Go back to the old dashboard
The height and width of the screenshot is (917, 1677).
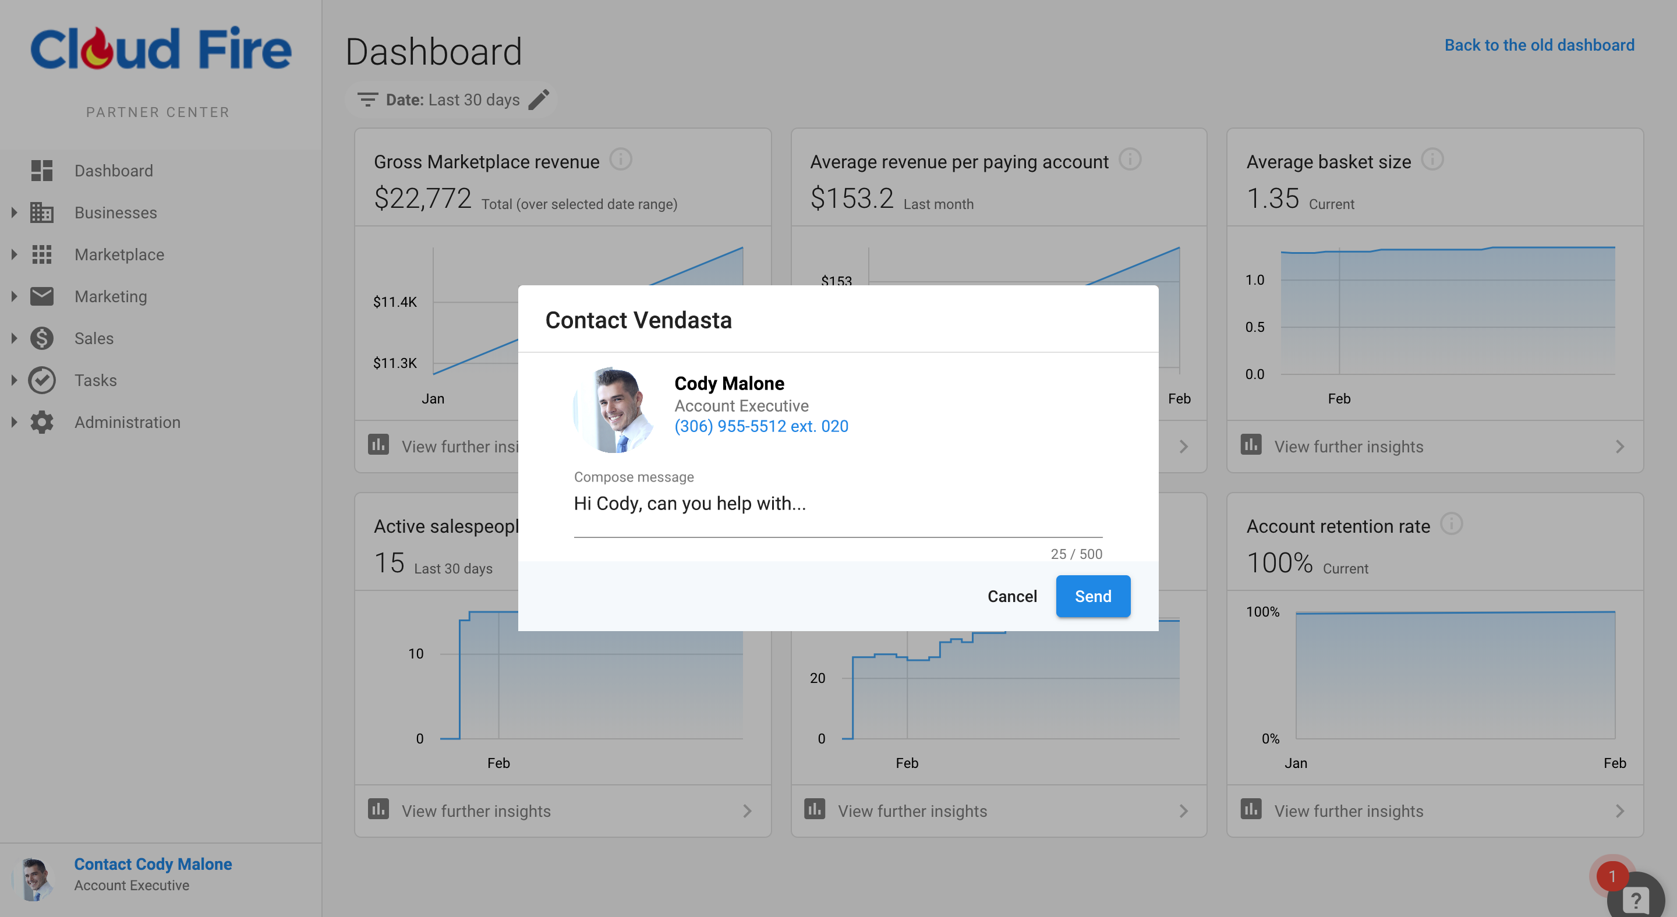(x=1539, y=45)
